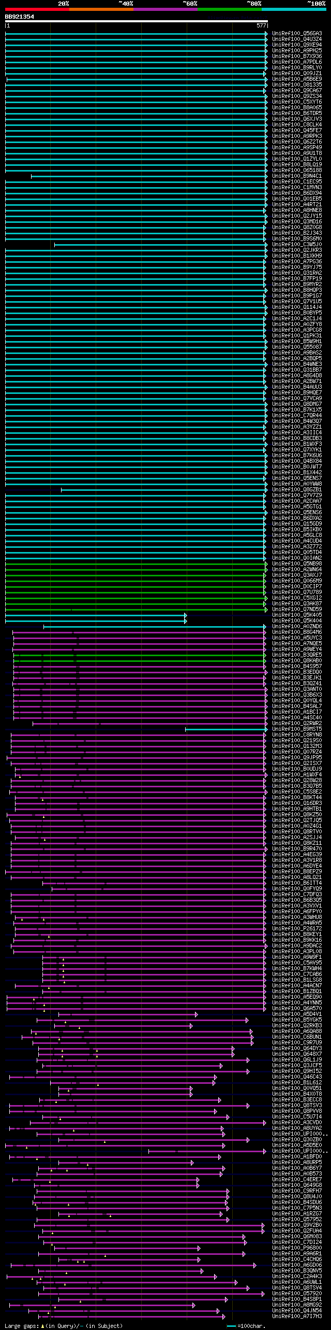Select hit UniRef100_A4RT21
This screenshot has height=1330, width=331.
point(297,204)
